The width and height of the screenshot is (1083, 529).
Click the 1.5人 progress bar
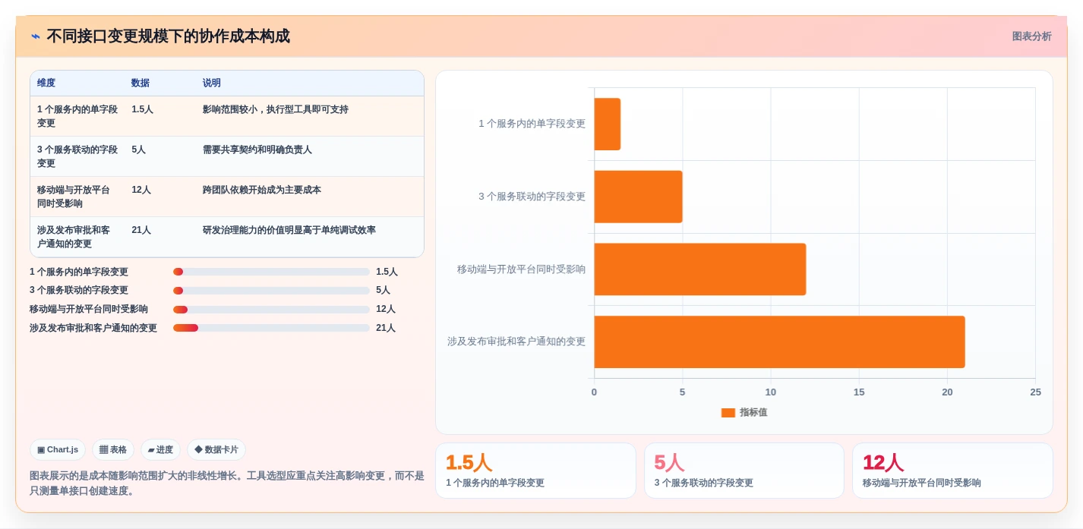tap(271, 272)
